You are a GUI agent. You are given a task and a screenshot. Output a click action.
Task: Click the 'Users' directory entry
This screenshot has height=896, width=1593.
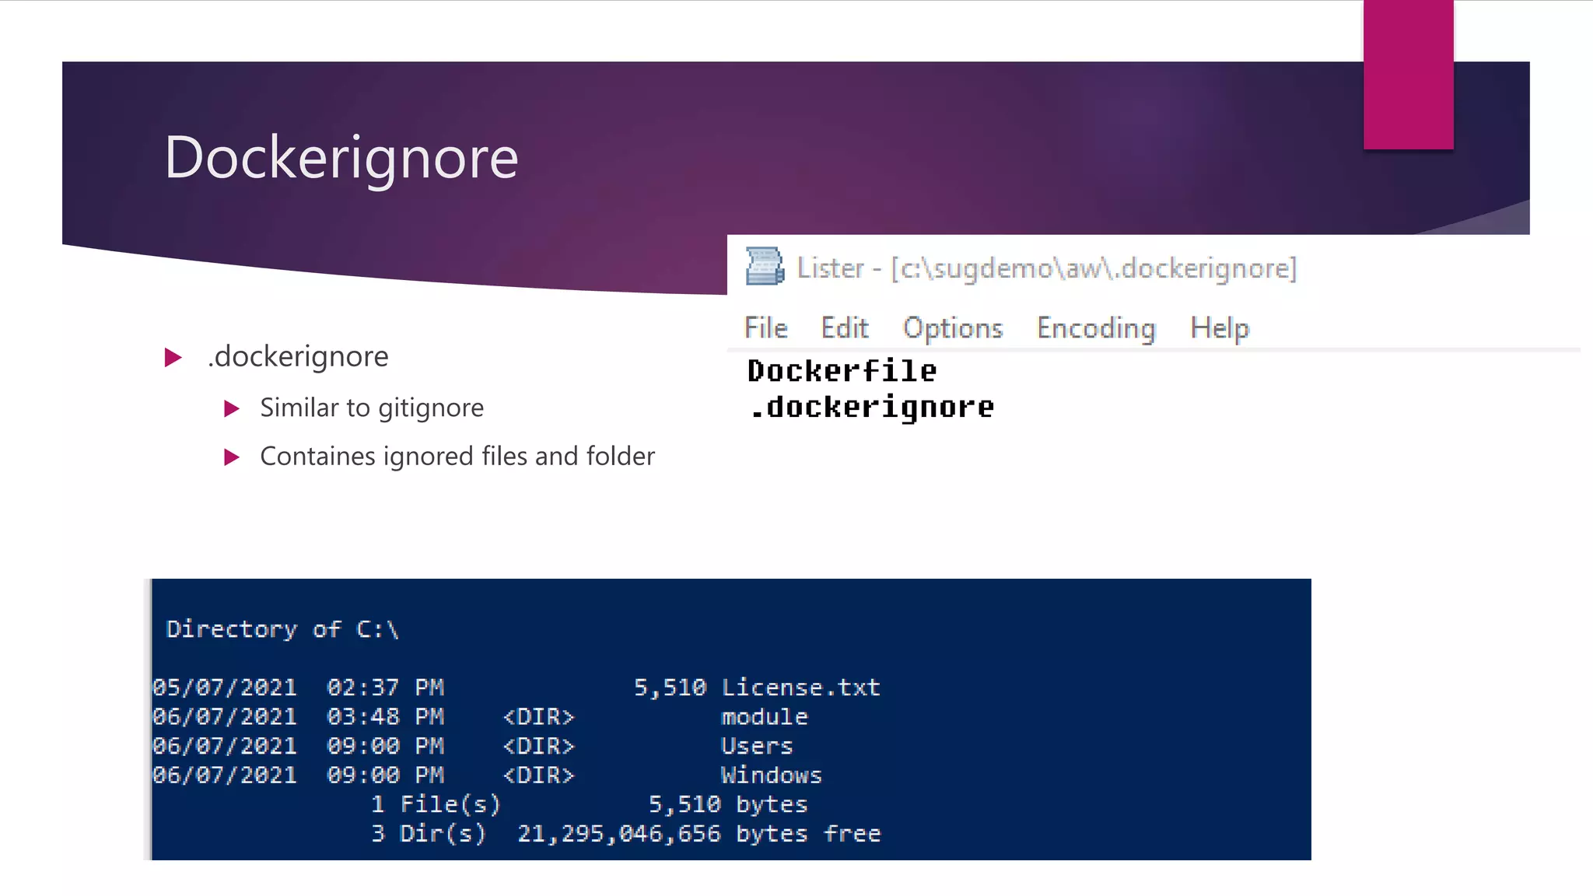(x=757, y=746)
